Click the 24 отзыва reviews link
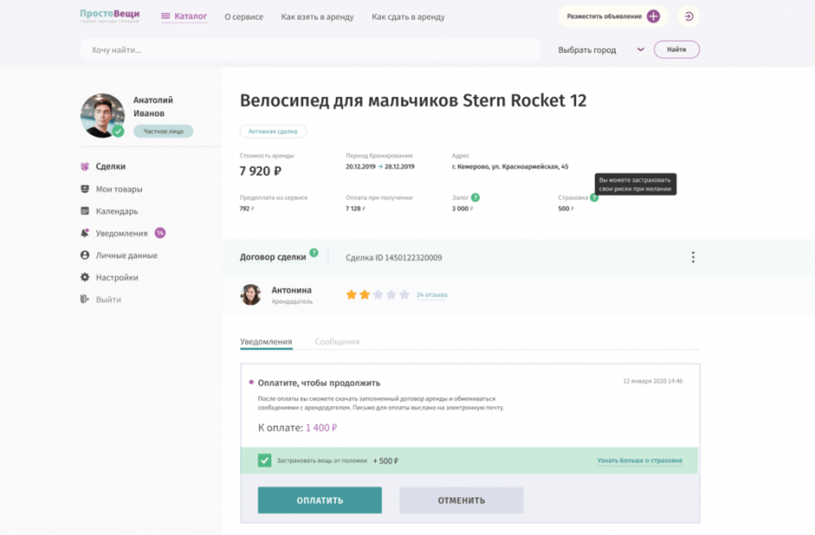 coord(432,295)
